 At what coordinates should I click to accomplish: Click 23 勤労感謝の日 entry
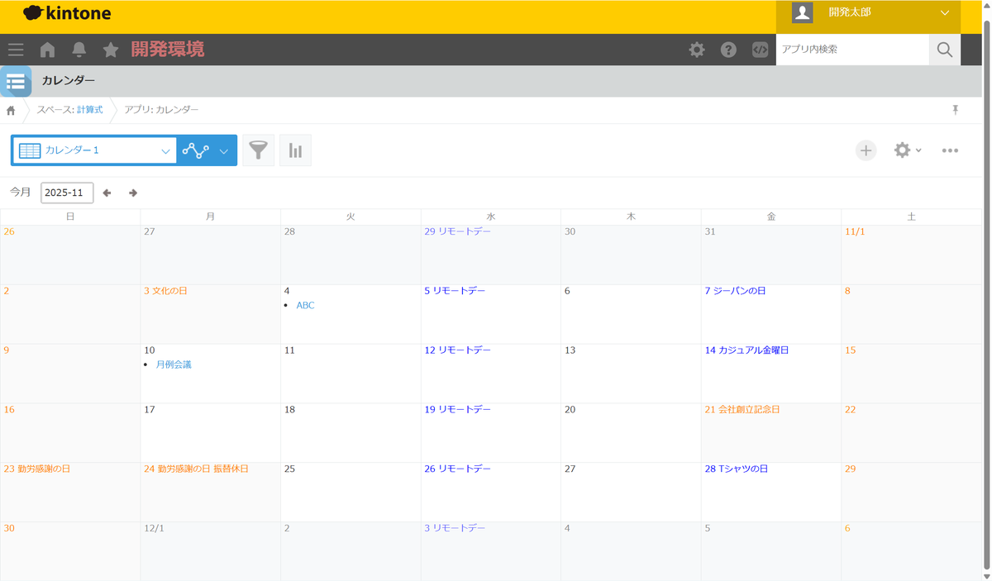37,469
